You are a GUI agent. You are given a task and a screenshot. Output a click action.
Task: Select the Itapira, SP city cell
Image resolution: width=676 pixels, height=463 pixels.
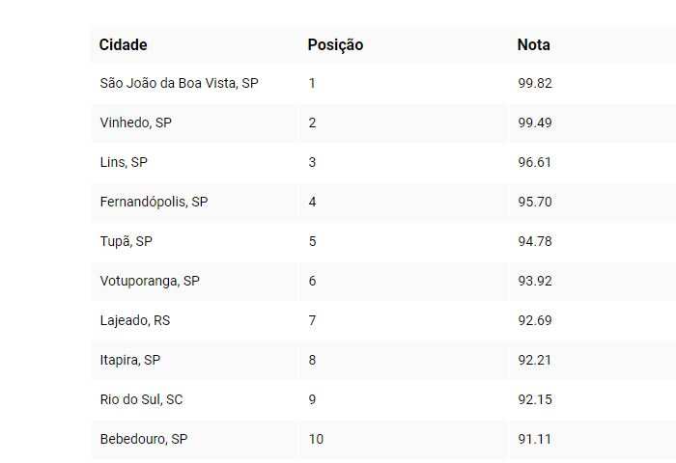[130, 360]
